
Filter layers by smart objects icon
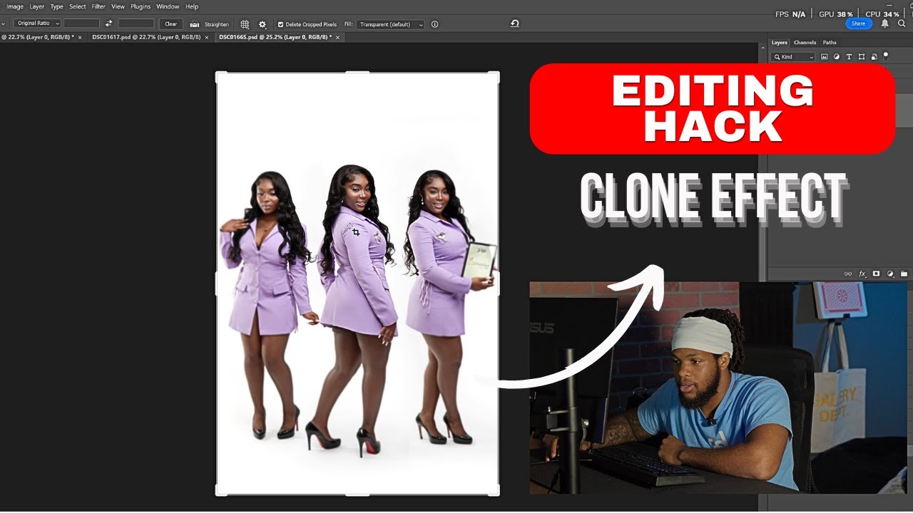point(874,57)
